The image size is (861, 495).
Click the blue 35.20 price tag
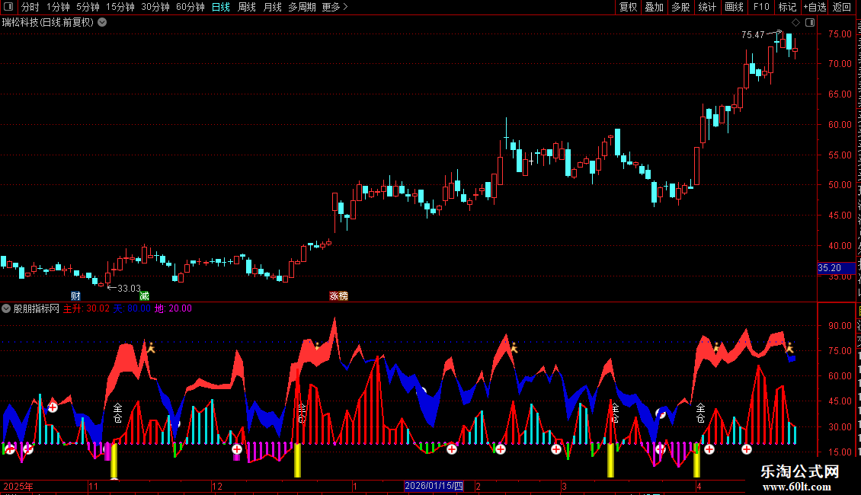click(836, 268)
